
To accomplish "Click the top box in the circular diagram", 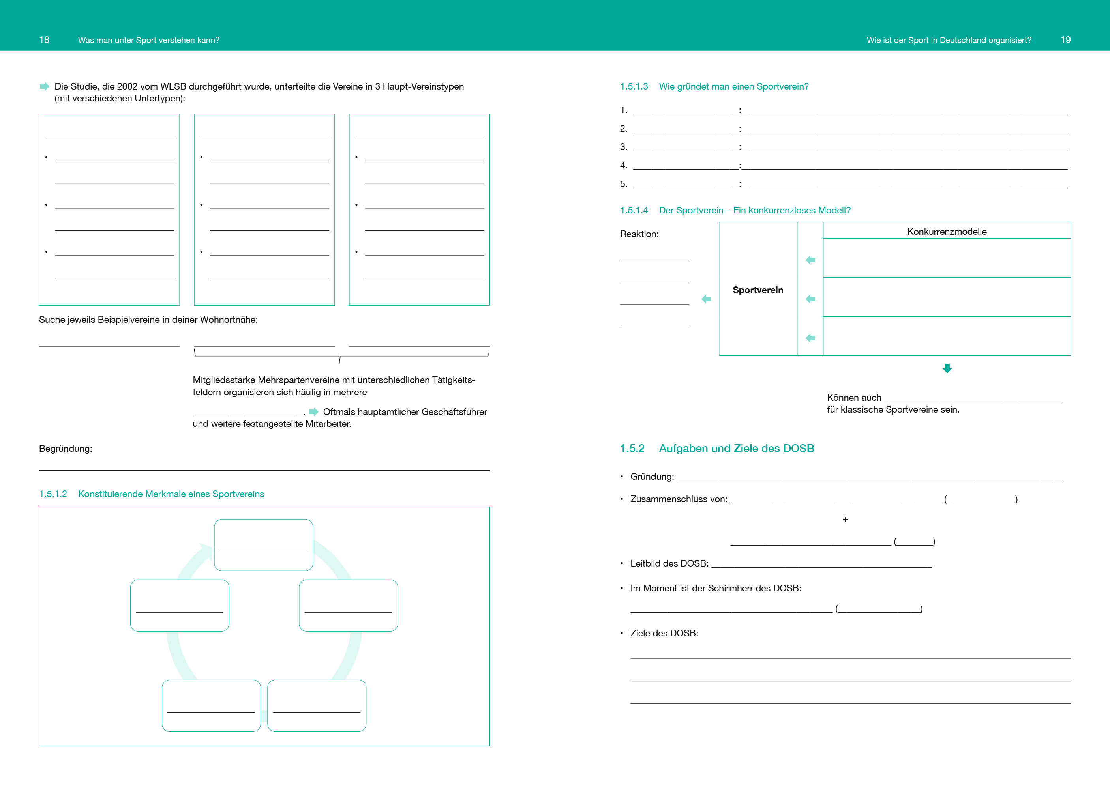I will (263, 545).
